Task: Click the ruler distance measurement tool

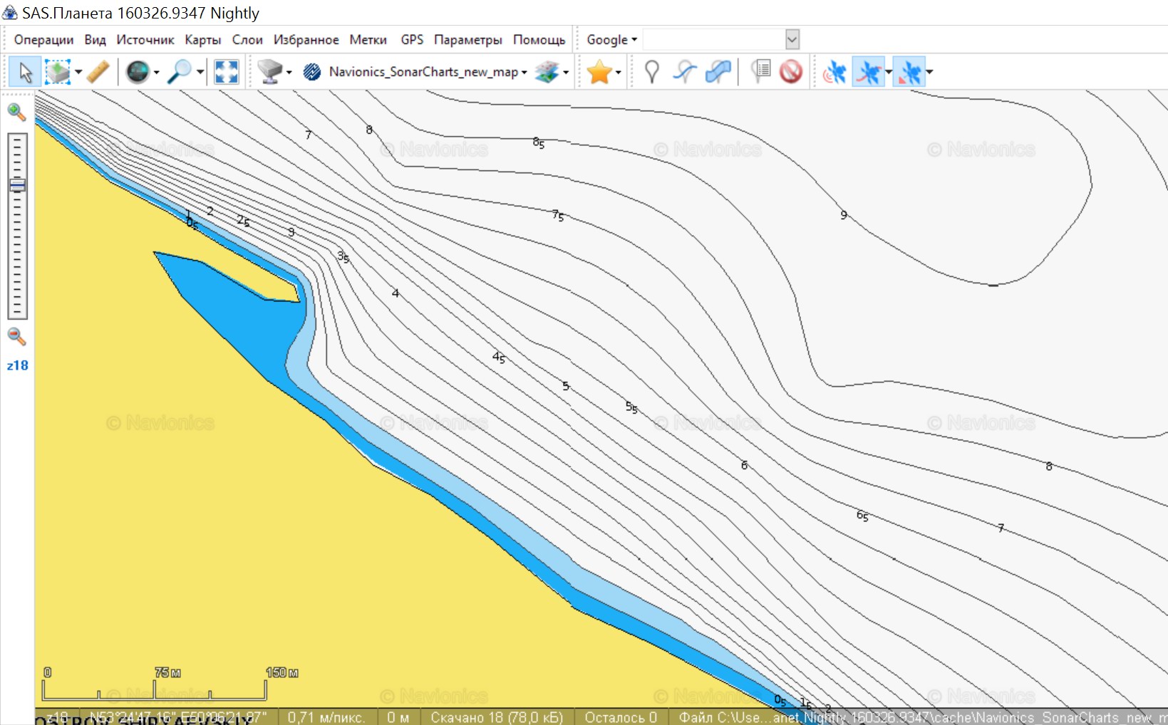Action: tap(98, 72)
